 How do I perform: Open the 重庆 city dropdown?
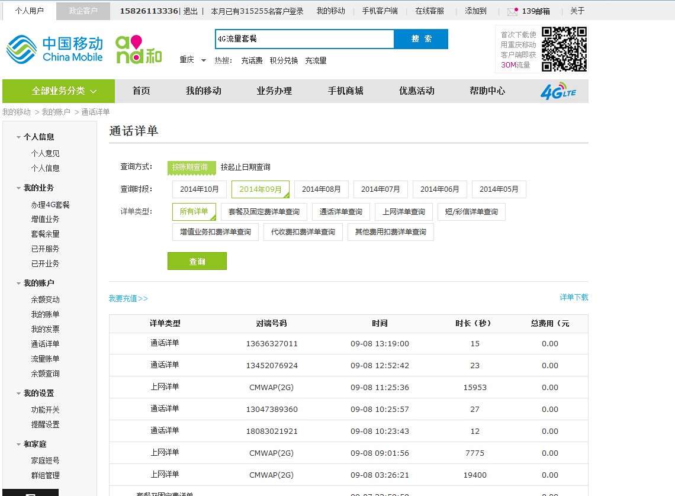[x=193, y=60]
